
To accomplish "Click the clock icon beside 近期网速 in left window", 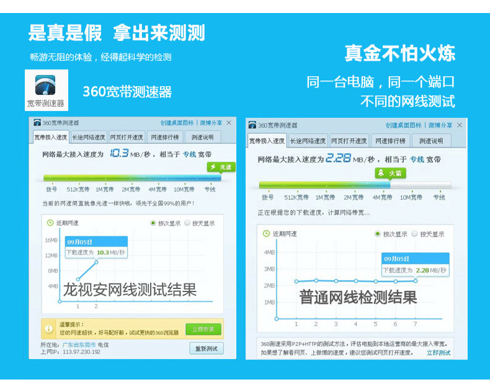I will pos(50,223).
